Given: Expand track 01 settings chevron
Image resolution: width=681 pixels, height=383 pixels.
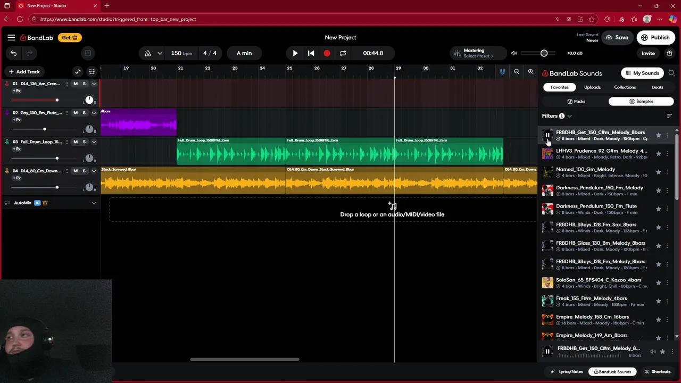Looking at the screenshot, I should 94,84.
